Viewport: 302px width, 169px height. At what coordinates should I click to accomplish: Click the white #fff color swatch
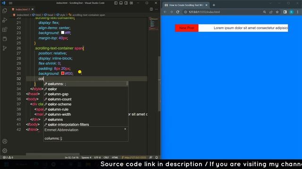point(63,32)
